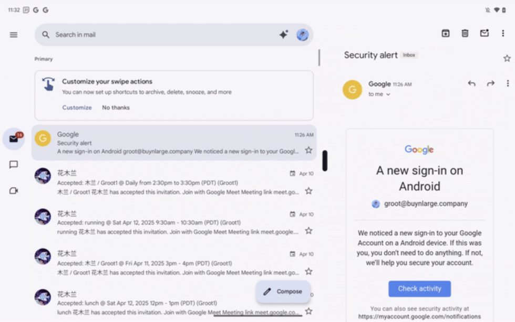Screen dimensions: 515x322
Task: Star the Security alert email in the list
Action: click(308, 150)
